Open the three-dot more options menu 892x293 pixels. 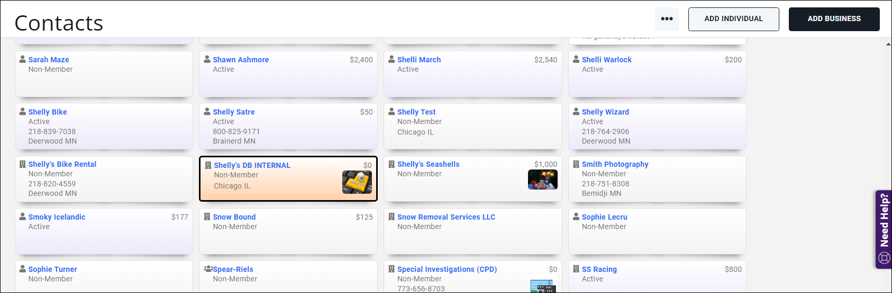click(667, 19)
